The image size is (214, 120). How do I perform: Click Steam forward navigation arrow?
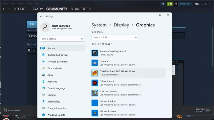(9, 9)
